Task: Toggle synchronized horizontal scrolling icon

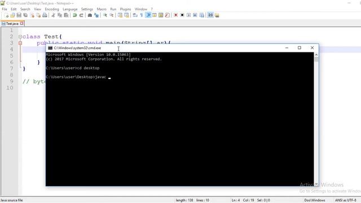Action: pyautogui.click(x=126, y=15)
